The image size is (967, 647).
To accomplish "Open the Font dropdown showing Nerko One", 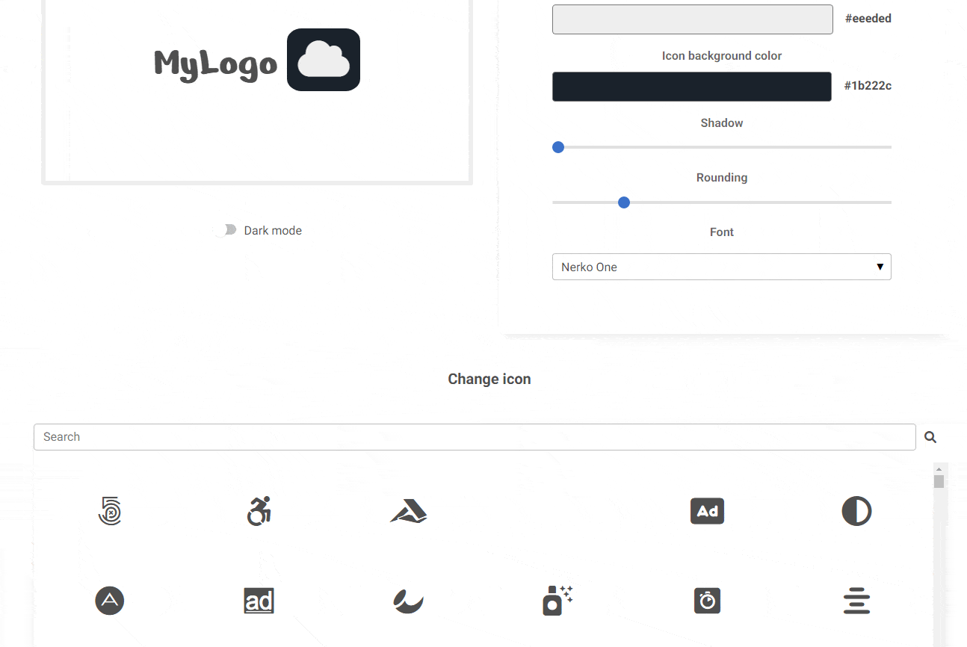I will point(721,267).
